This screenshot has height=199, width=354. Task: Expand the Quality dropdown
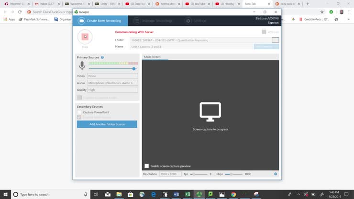click(x=112, y=90)
